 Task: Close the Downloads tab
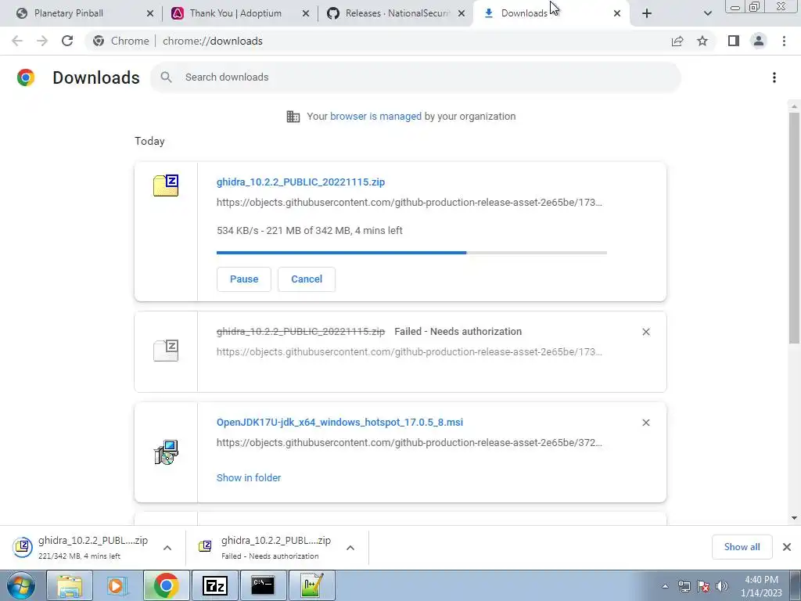coord(617,14)
